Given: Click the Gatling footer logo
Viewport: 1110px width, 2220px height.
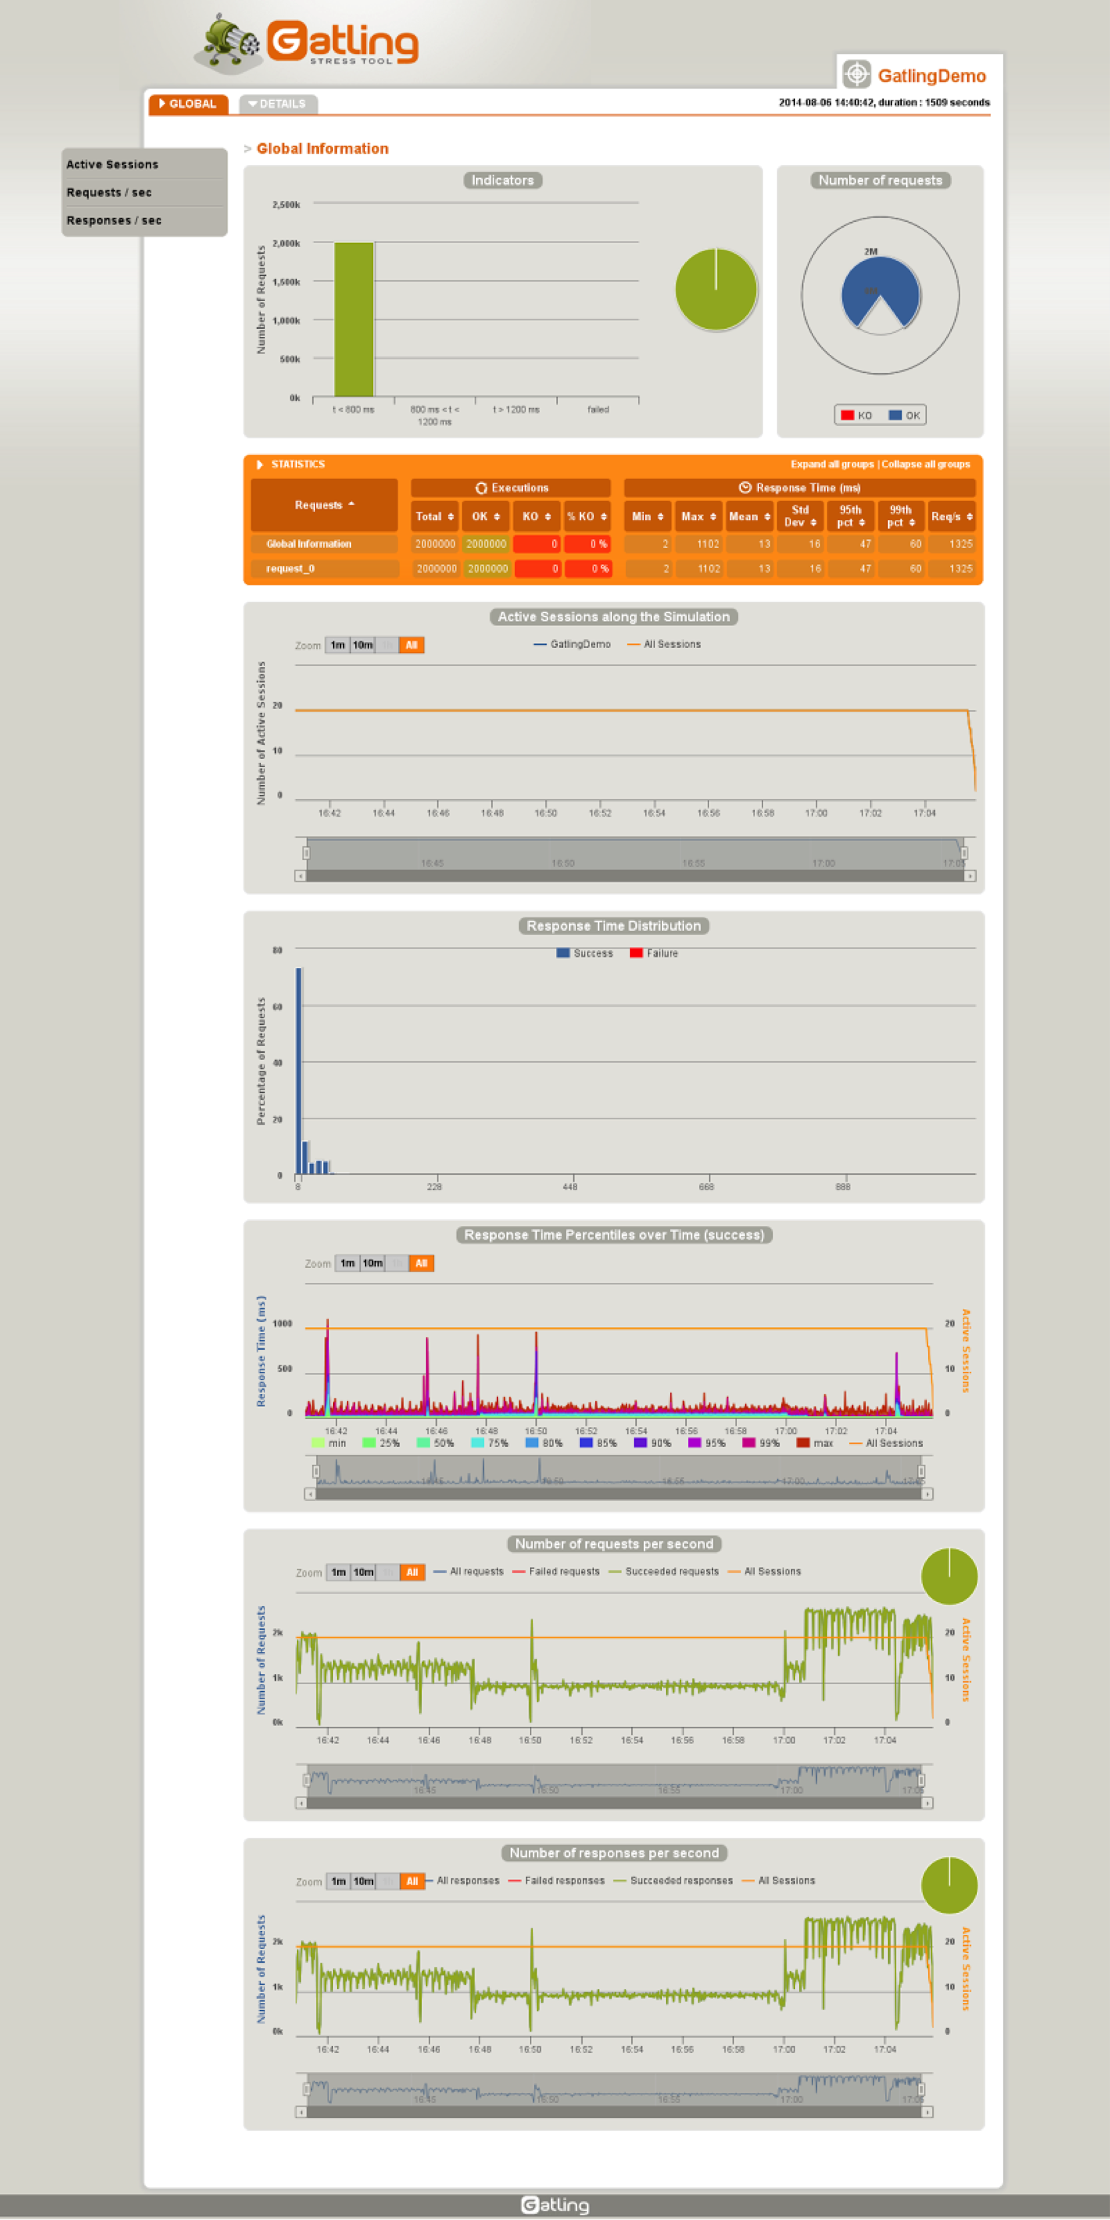Looking at the screenshot, I should [555, 2205].
